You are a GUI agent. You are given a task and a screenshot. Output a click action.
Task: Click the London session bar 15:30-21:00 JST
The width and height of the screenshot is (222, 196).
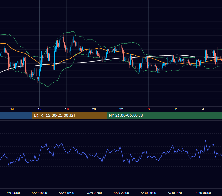69,115
